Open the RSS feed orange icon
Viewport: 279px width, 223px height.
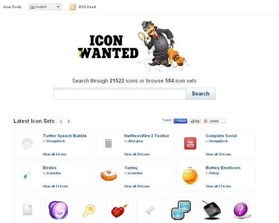(73, 7)
